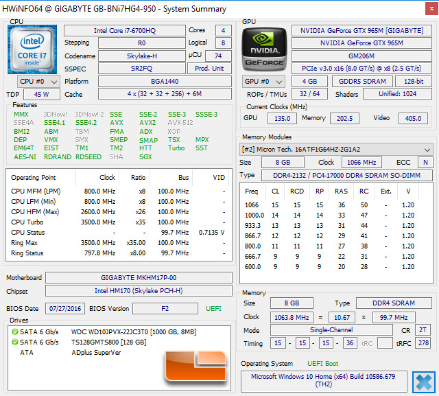Click the AES-NI feature label
439x396 pixels.
click(x=25, y=157)
